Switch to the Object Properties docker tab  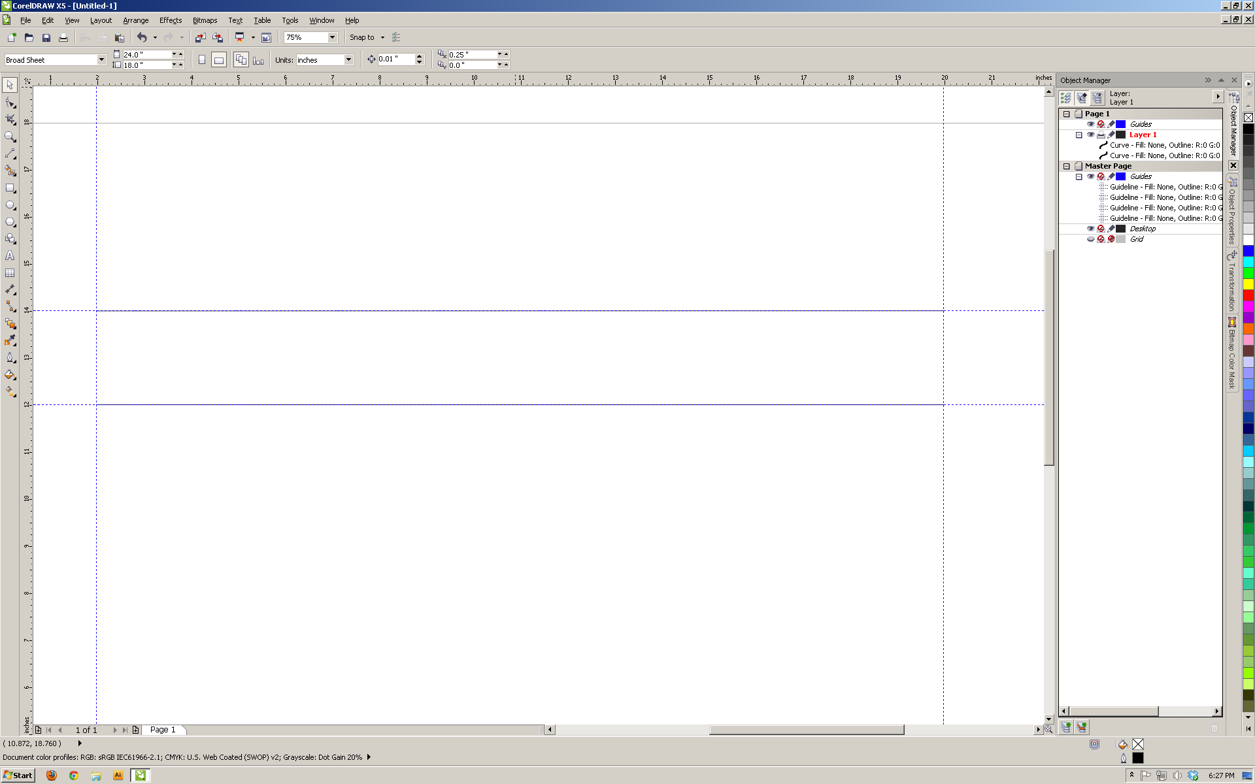(x=1233, y=211)
